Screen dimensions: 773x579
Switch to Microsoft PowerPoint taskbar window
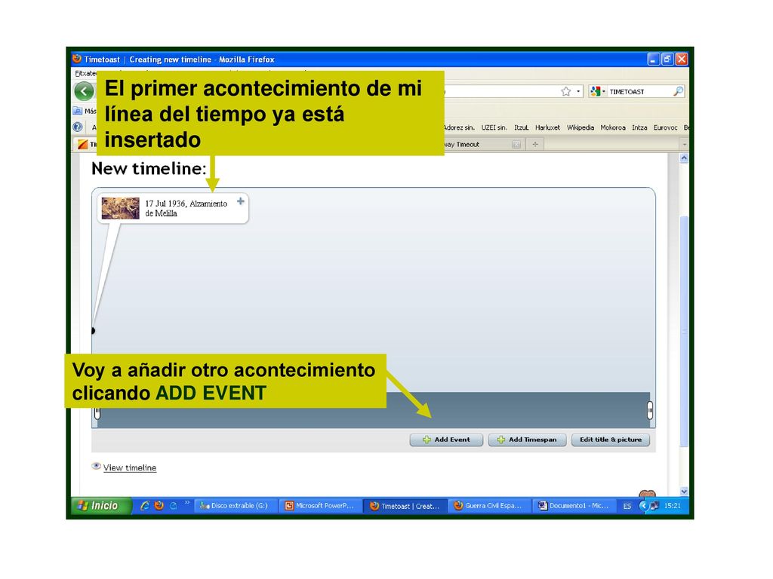[320, 506]
